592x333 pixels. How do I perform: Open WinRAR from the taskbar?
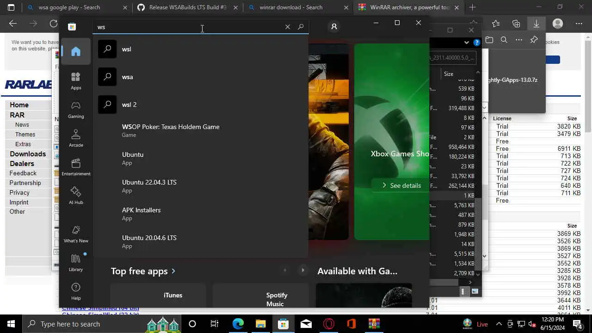(x=374, y=324)
